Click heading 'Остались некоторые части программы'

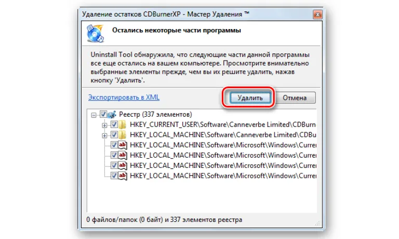click(176, 30)
